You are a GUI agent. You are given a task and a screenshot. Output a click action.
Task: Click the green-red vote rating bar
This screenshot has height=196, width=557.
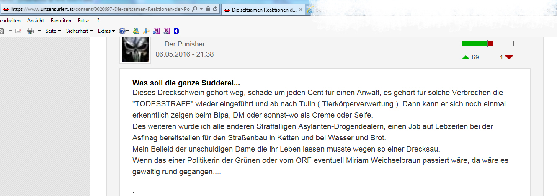pos(487,44)
